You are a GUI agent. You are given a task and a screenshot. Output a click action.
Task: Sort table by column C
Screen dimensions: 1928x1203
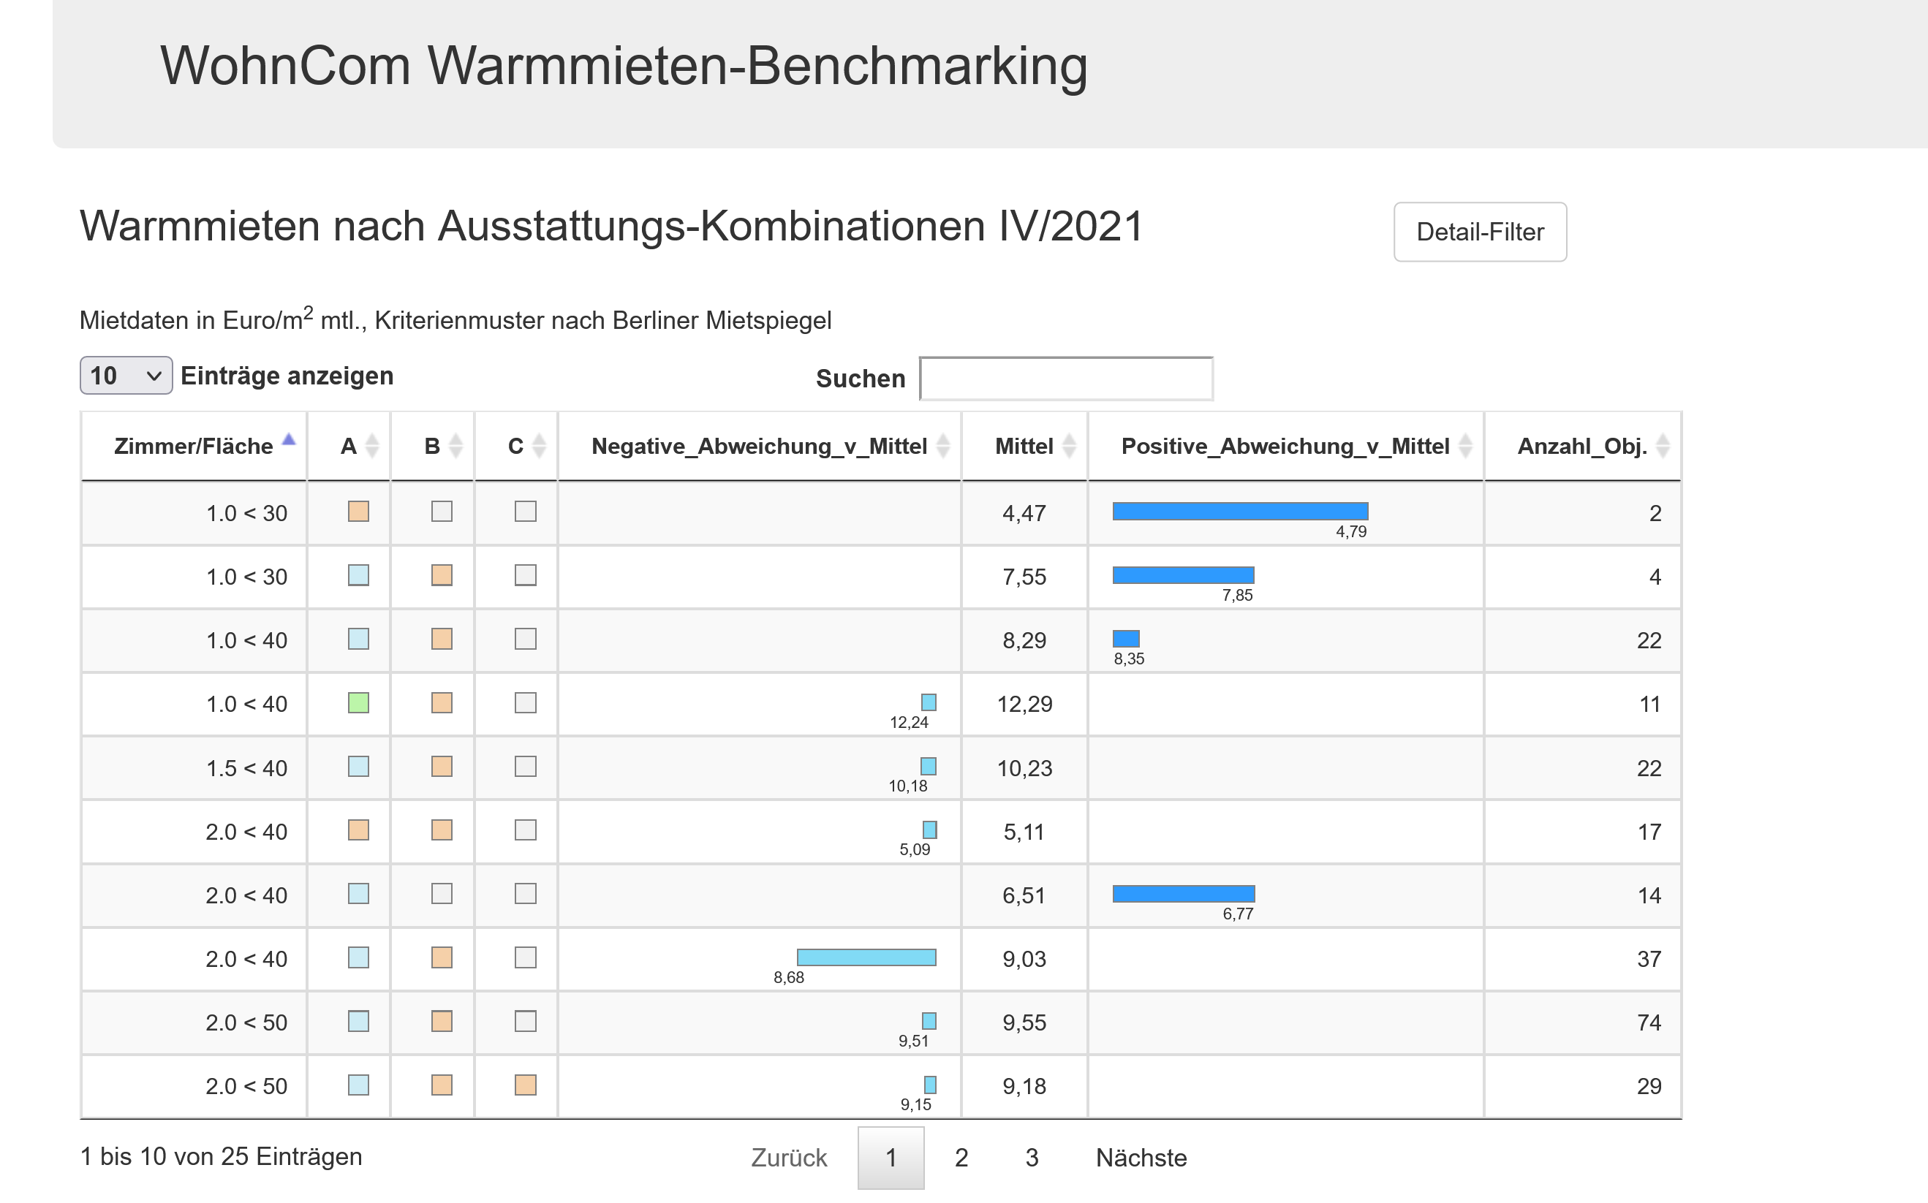(516, 446)
